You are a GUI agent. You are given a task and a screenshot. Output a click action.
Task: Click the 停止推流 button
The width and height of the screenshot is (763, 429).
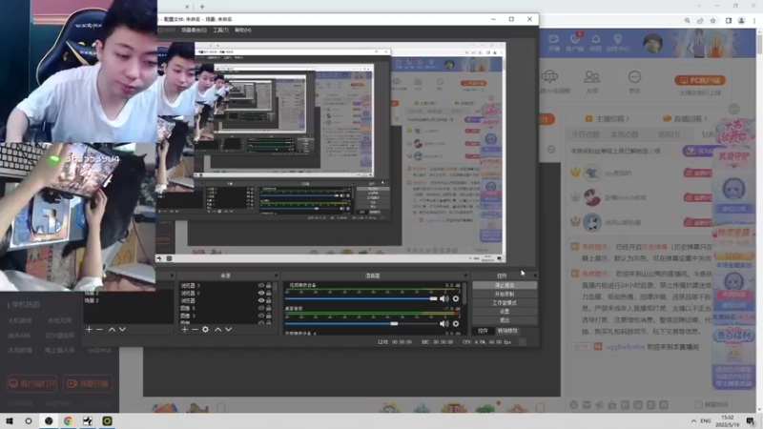click(505, 285)
